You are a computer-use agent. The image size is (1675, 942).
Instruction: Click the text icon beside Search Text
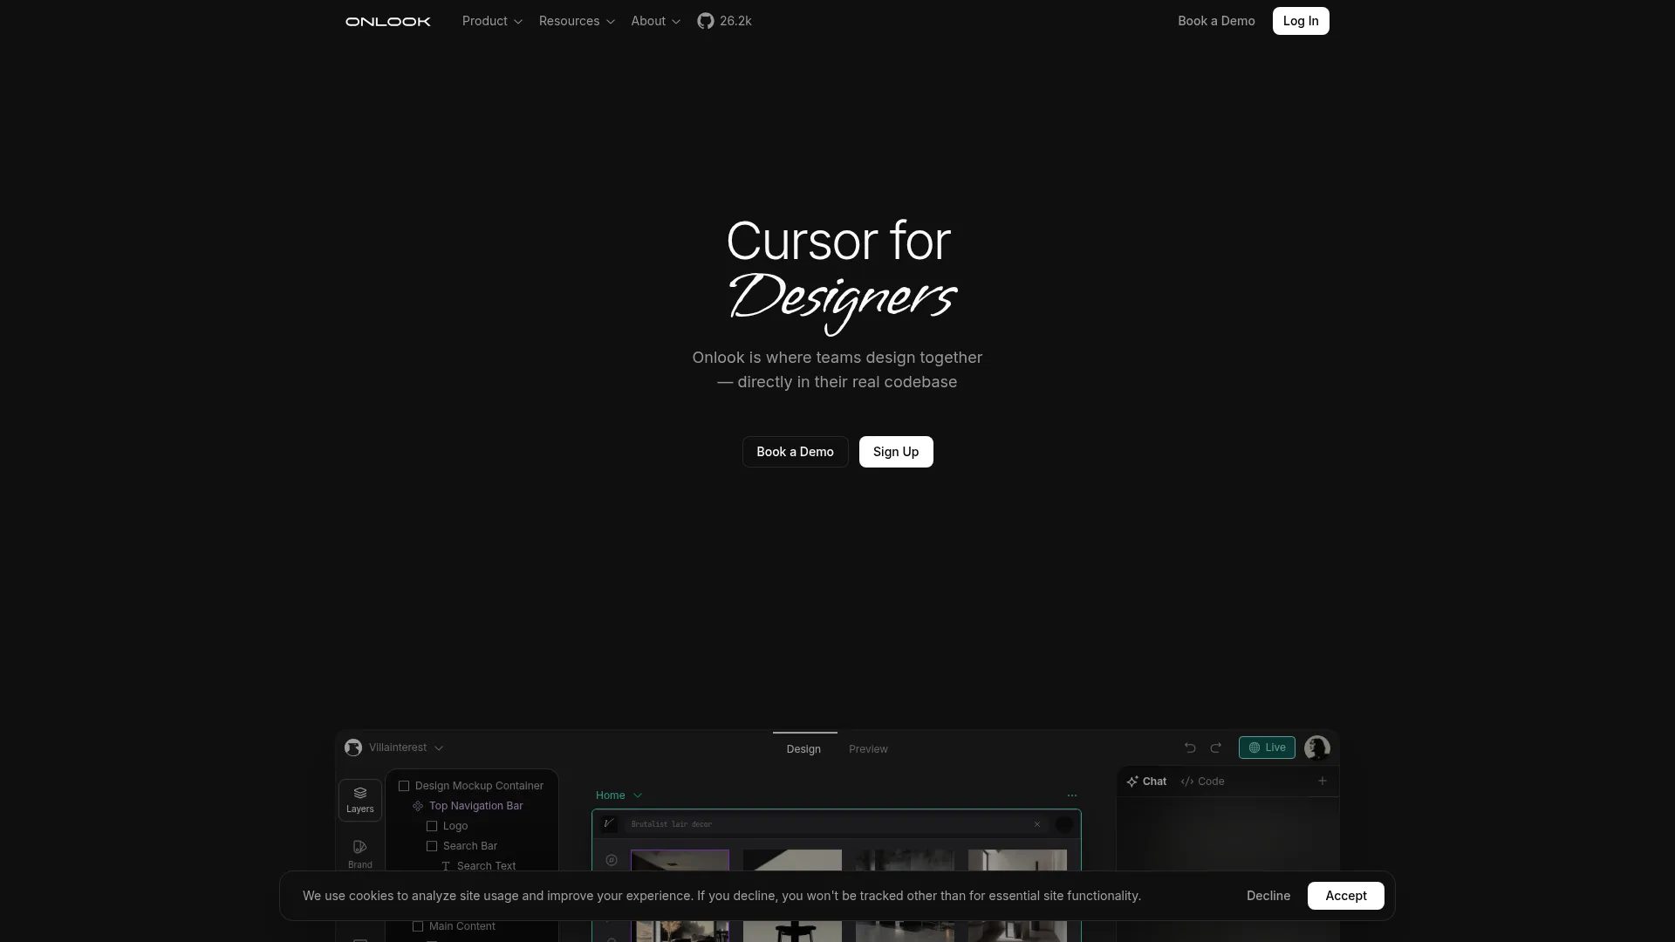pos(446,866)
